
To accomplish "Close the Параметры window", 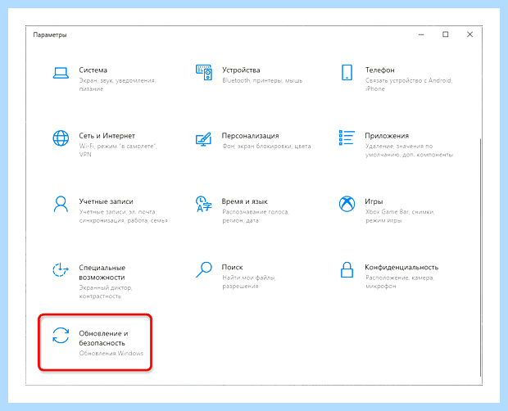I will 469,34.
